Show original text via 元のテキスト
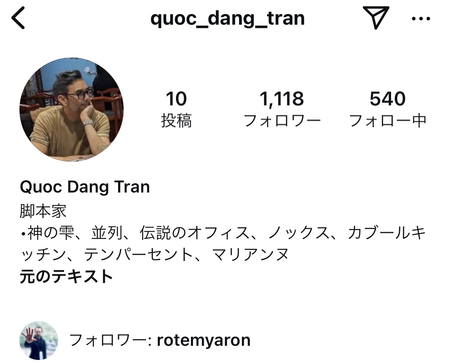Viewport: 455px width, 364px height. (x=66, y=276)
